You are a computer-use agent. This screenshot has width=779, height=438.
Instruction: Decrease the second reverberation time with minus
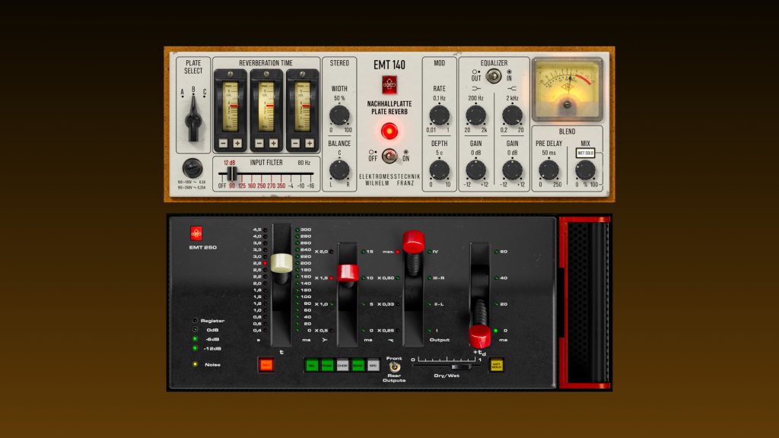pos(259,144)
